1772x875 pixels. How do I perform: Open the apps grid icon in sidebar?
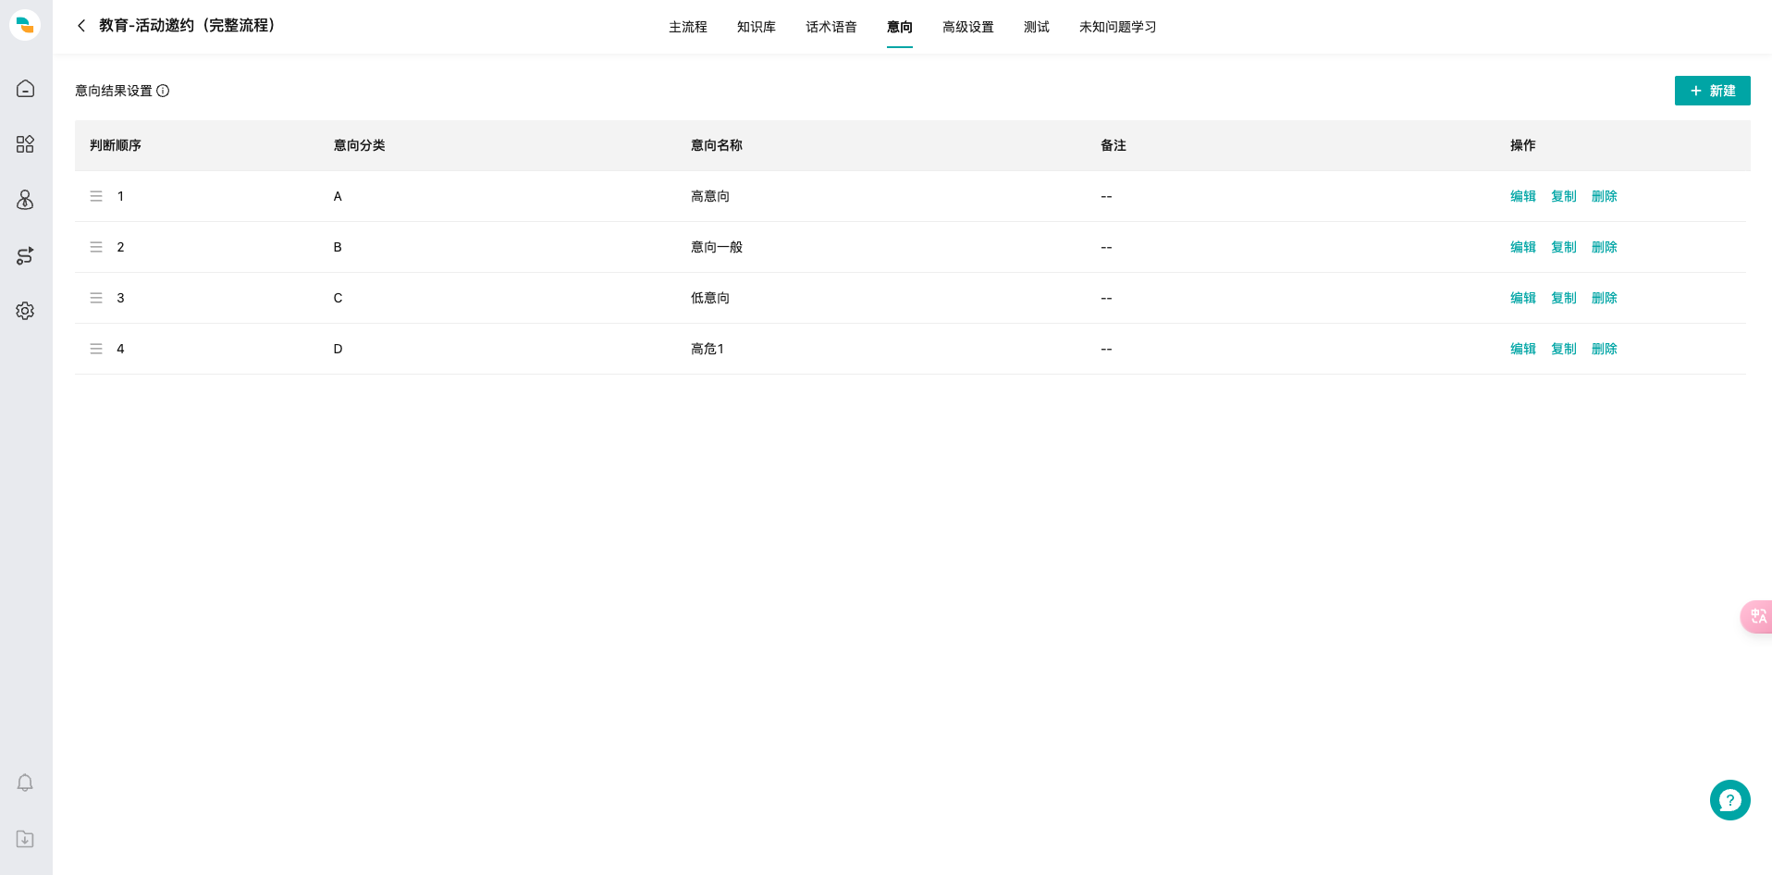point(25,144)
